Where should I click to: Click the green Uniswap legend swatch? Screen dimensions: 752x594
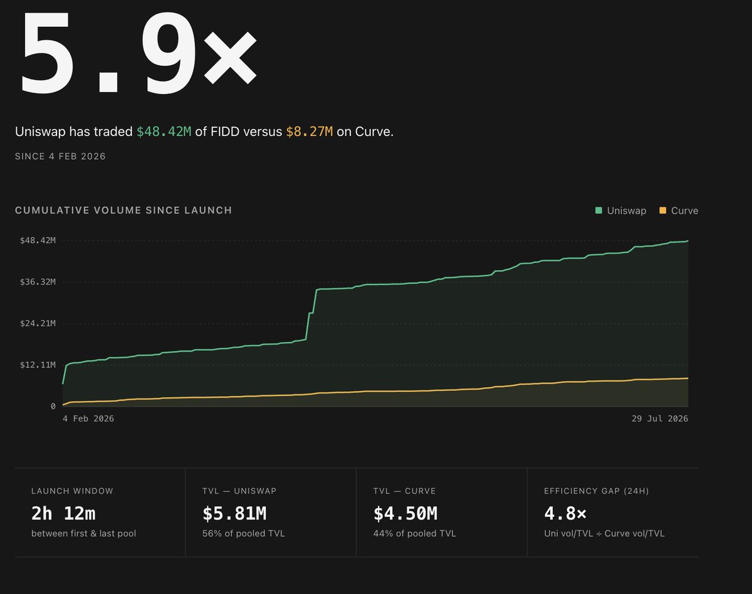(x=598, y=211)
